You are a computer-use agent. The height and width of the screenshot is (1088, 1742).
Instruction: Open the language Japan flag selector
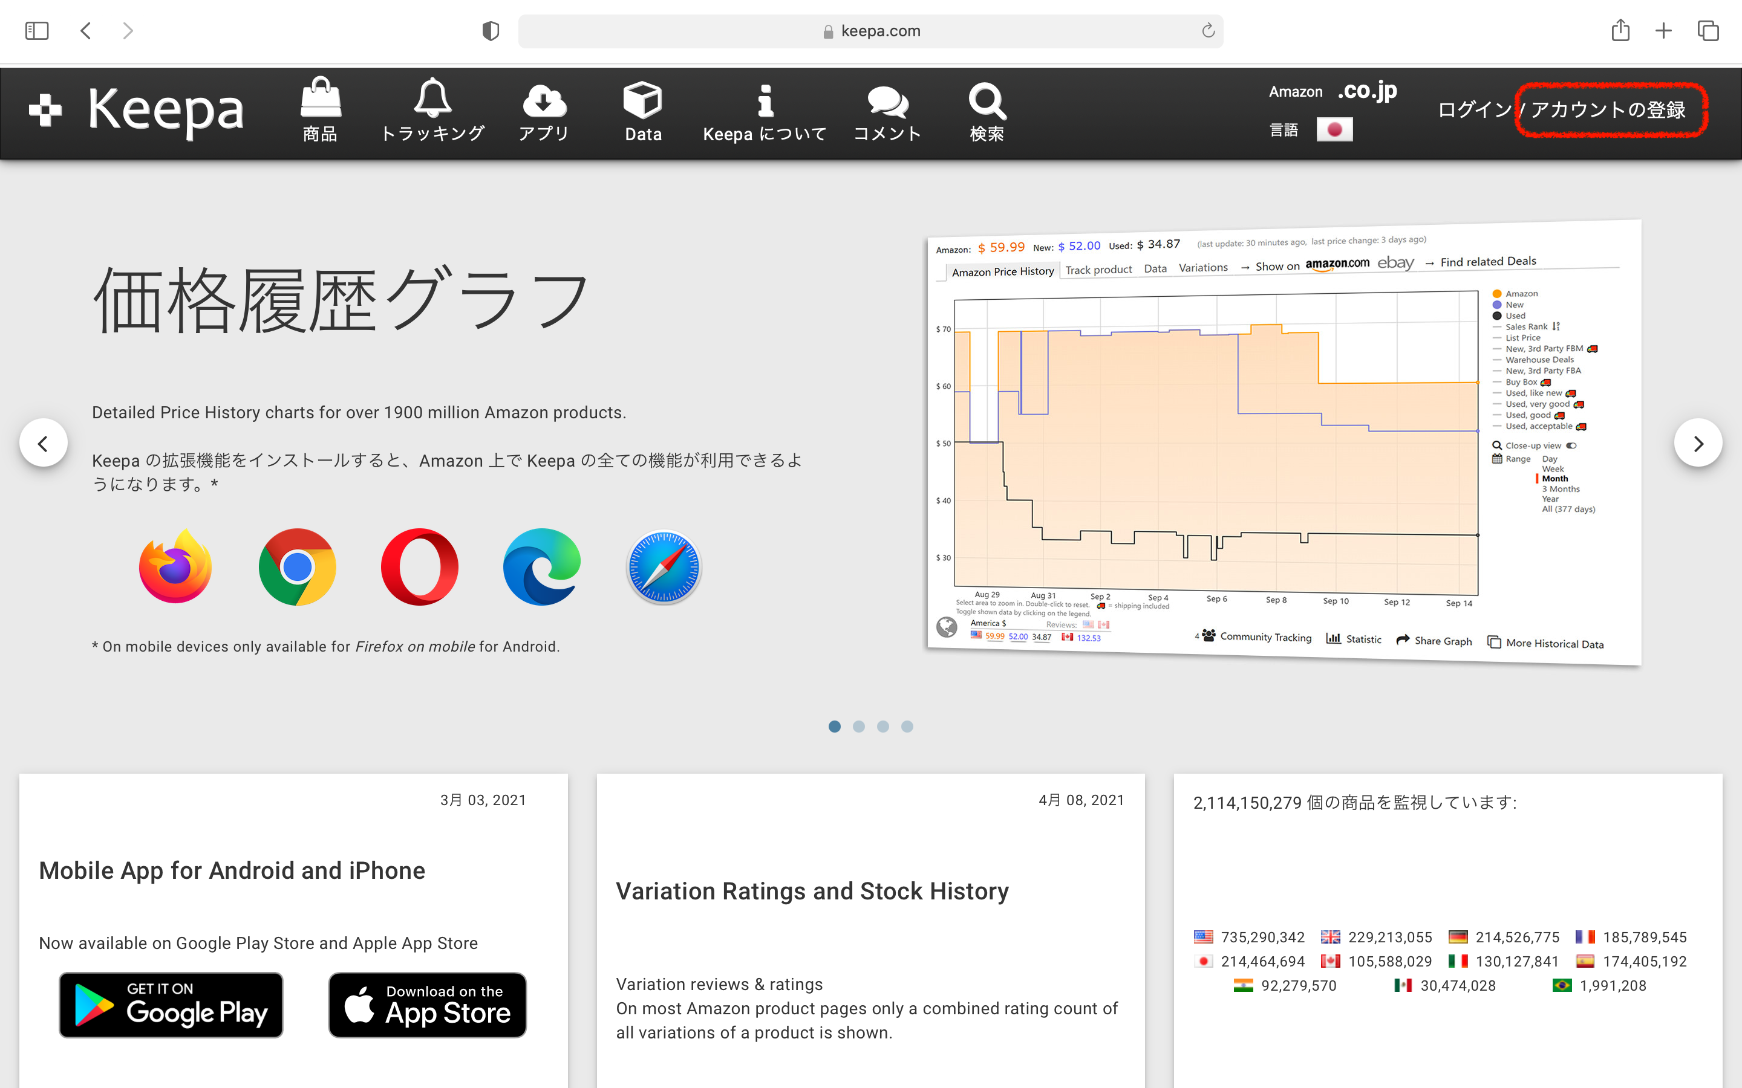[1334, 130]
